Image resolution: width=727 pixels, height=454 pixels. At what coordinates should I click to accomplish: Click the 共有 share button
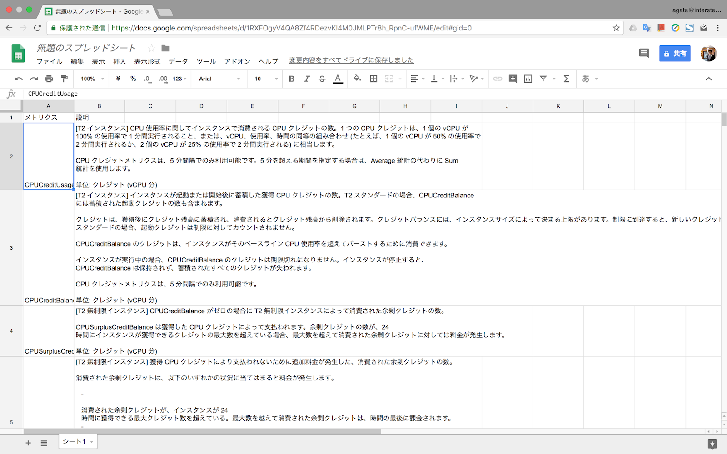point(675,54)
